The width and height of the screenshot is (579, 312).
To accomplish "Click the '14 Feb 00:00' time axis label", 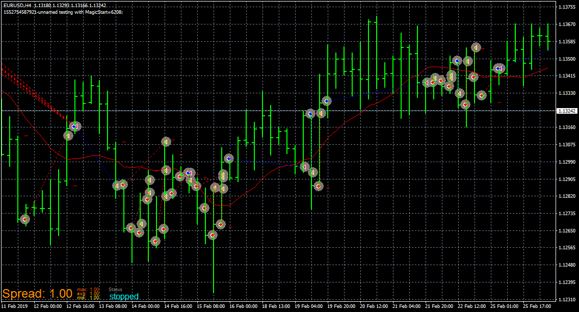I will pos(145,306).
